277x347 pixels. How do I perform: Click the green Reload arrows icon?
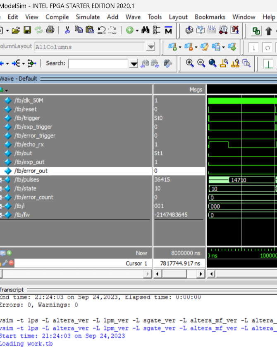pos(39,30)
